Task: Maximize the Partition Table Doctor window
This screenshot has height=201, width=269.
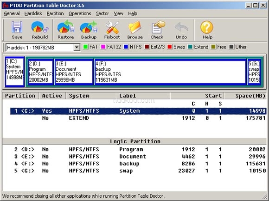Action: (x=255, y=6)
